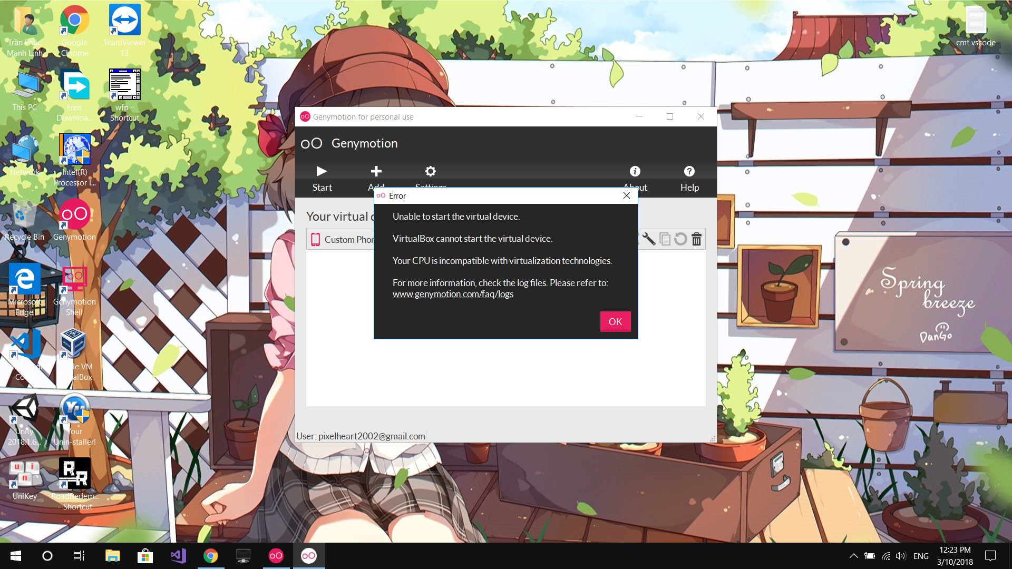1012x569 pixels.
Task: Switch to Chrome on taskbar
Action: tap(211, 556)
